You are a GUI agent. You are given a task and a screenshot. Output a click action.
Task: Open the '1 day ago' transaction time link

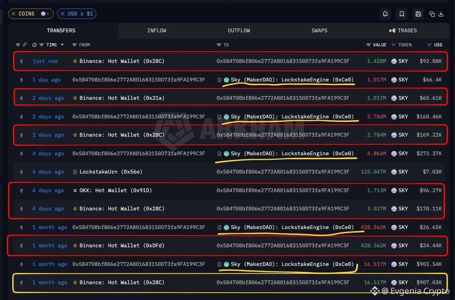click(46, 80)
